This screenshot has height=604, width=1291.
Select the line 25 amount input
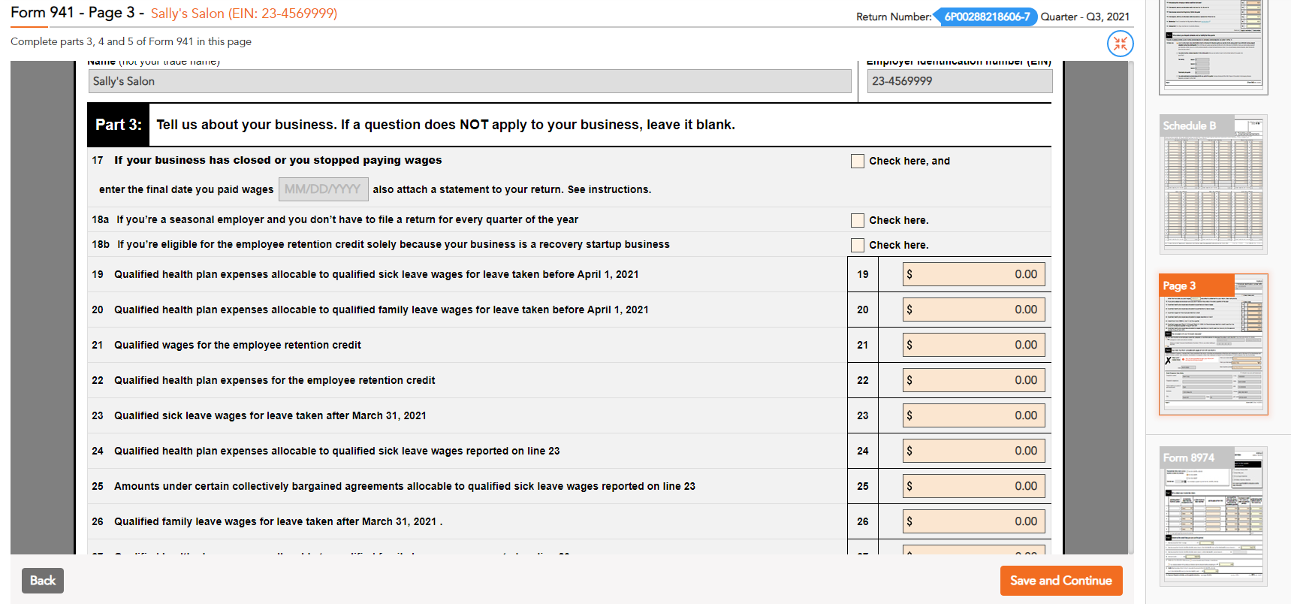(973, 486)
